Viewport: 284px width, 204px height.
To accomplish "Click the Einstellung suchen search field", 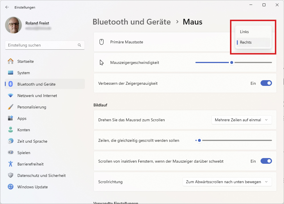I will click(45, 45).
